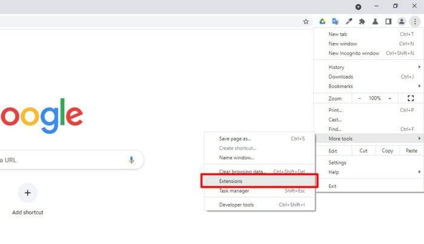The height and width of the screenshot is (244, 424).
Task: Open Extensions from More tools submenu
Action: click(x=260, y=181)
